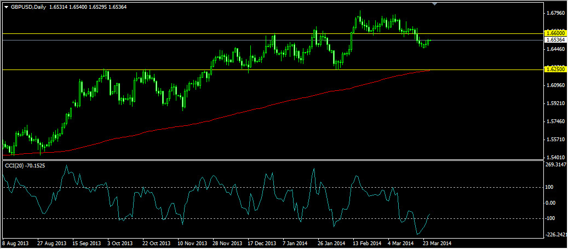The height and width of the screenshot is (249, 568).
Task: Click the CCI 100 level label
Action: point(550,187)
